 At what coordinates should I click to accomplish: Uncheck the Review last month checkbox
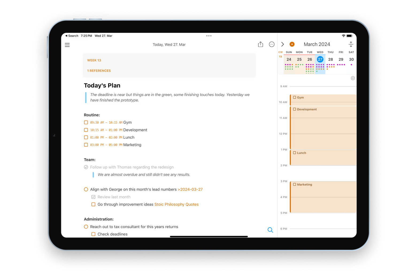(x=93, y=197)
